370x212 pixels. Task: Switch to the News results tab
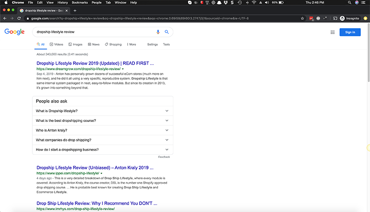click(94, 44)
